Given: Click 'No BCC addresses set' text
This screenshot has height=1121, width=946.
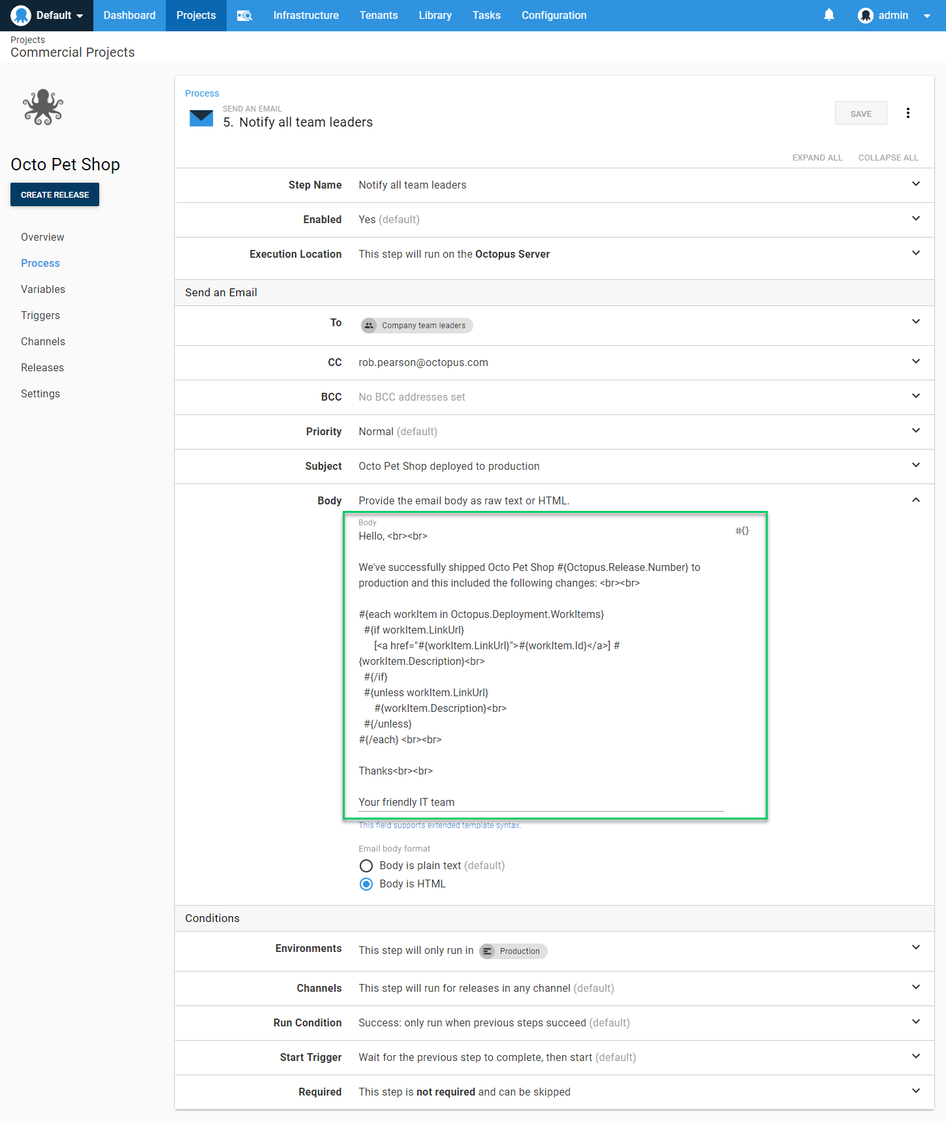Looking at the screenshot, I should [412, 397].
